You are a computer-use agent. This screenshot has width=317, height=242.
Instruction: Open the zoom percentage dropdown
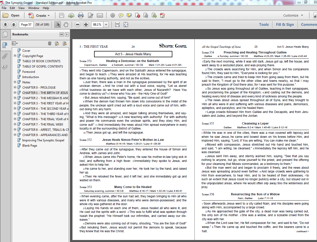coord(106,24)
